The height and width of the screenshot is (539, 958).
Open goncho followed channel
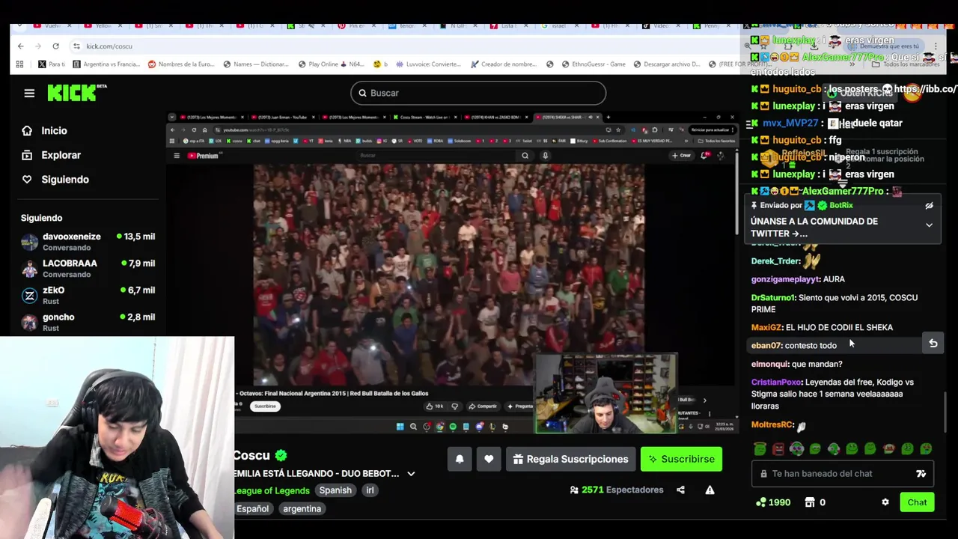point(88,322)
